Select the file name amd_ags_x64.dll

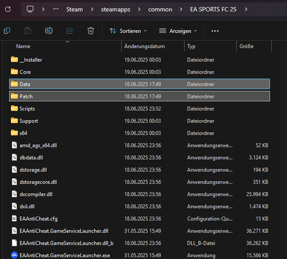pyautogui.click(x=38, y=146)
